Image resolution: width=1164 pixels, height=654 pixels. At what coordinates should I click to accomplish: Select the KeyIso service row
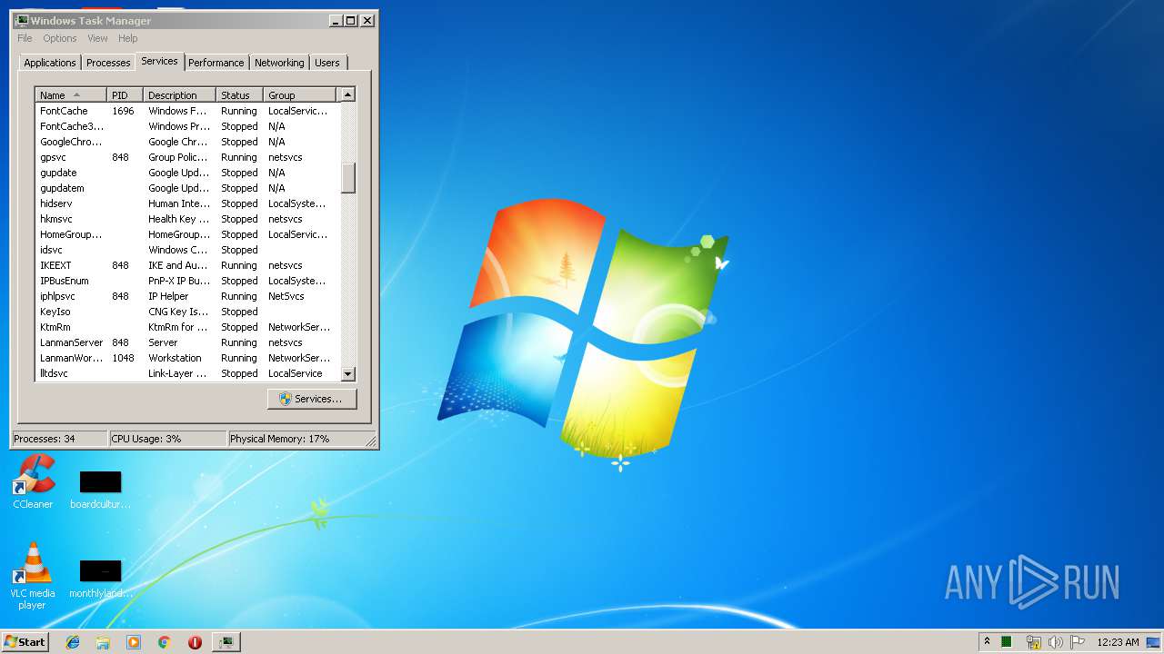pyautogui.click(x=187, y=312)
